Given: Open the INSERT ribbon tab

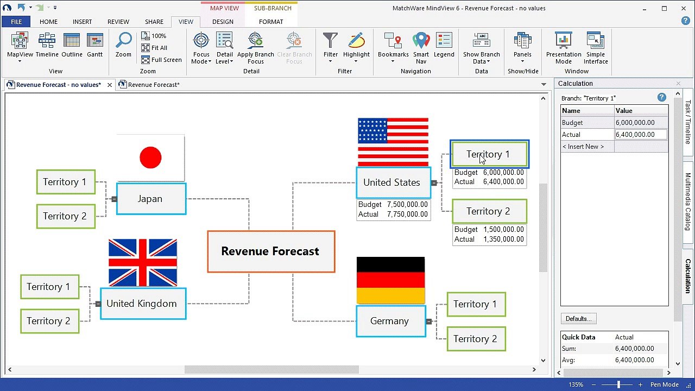Looking at the screenshot, I should (82, 22).
